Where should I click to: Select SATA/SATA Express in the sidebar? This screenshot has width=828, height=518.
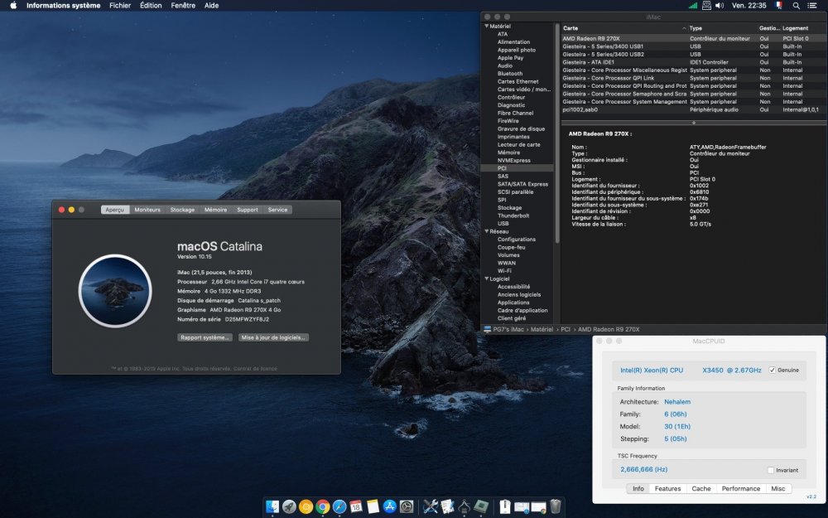coord(522,184)
